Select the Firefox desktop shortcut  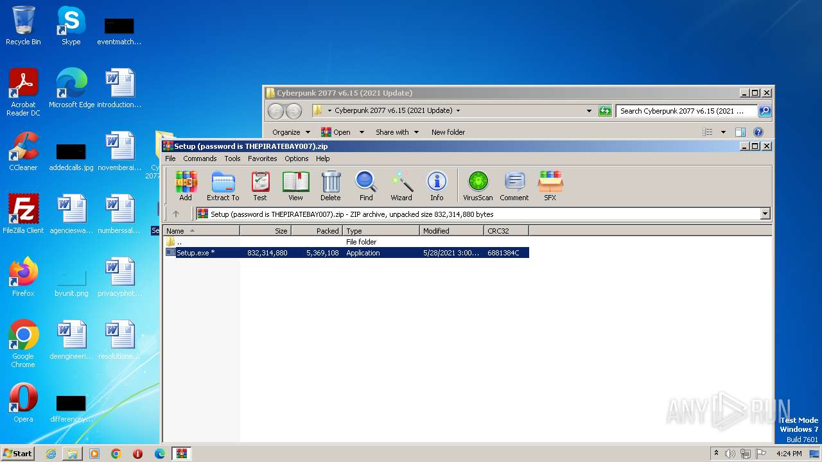(23, 277)
